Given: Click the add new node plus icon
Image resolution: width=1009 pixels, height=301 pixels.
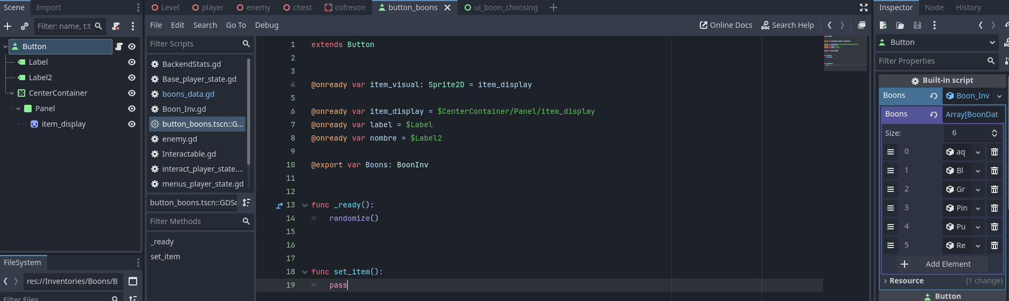Looking at the screenshot, I should [x=8, y=26].
